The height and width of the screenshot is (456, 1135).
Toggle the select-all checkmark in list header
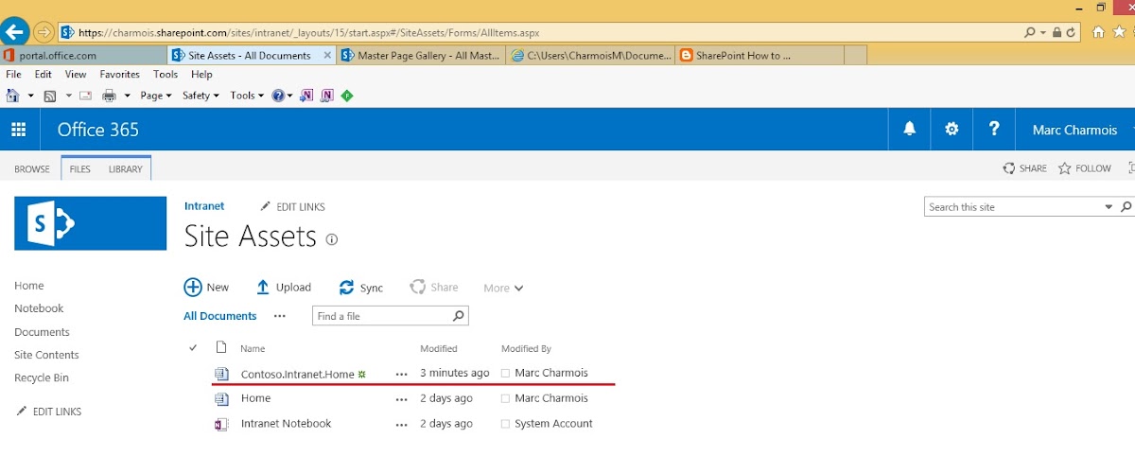pyautogui.click(x=194, y=348)
